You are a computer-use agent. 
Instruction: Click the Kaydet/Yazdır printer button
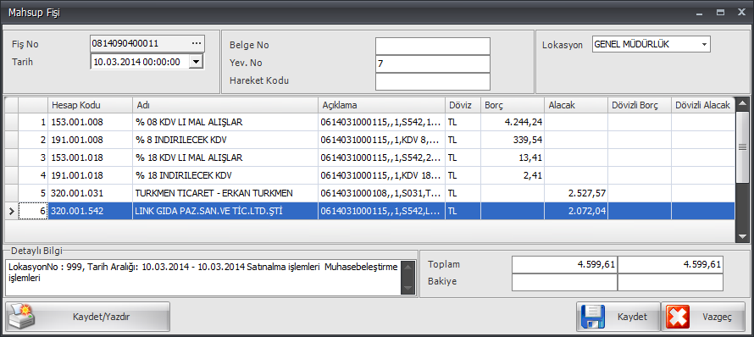click(87, 317)
